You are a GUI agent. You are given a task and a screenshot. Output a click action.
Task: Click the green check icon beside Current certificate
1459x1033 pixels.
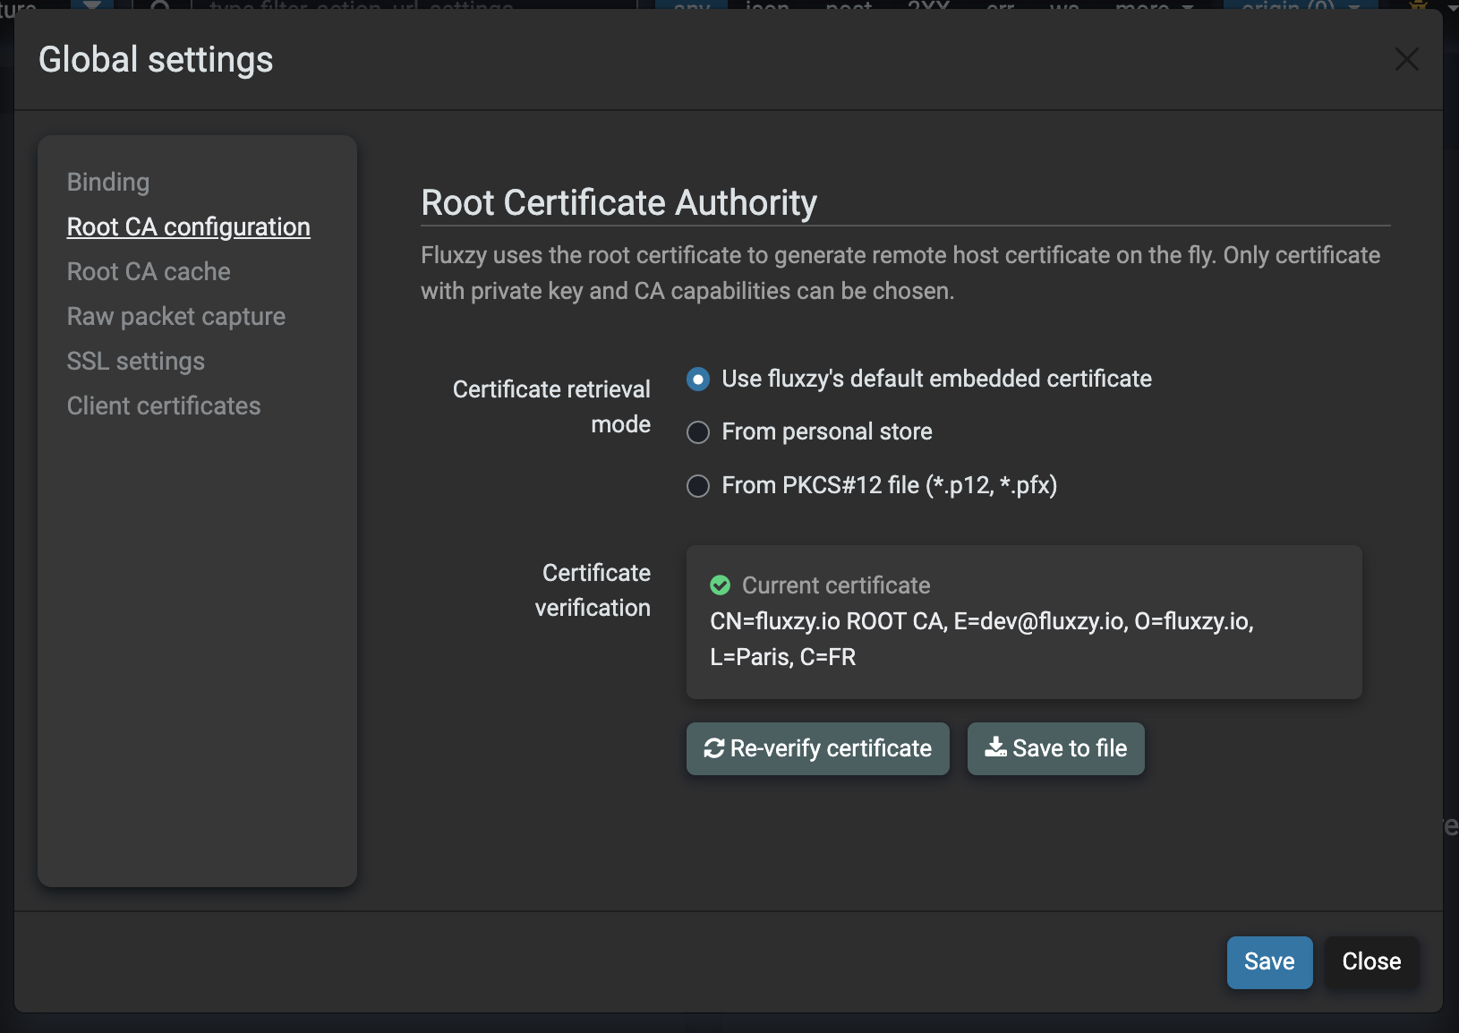point(720,585)
